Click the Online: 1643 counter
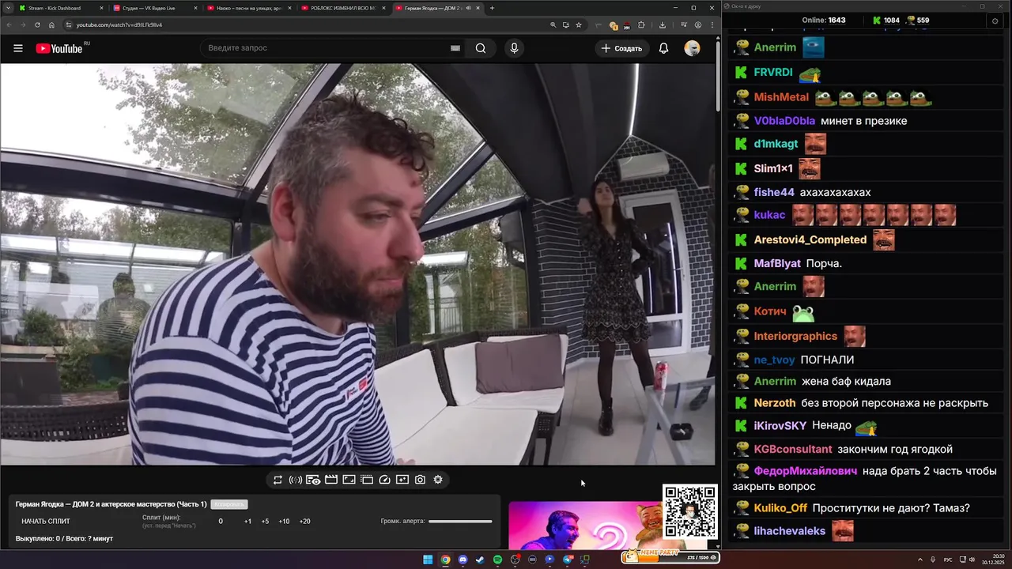This screenshot has width=1012, height=569. pos(824,21)
